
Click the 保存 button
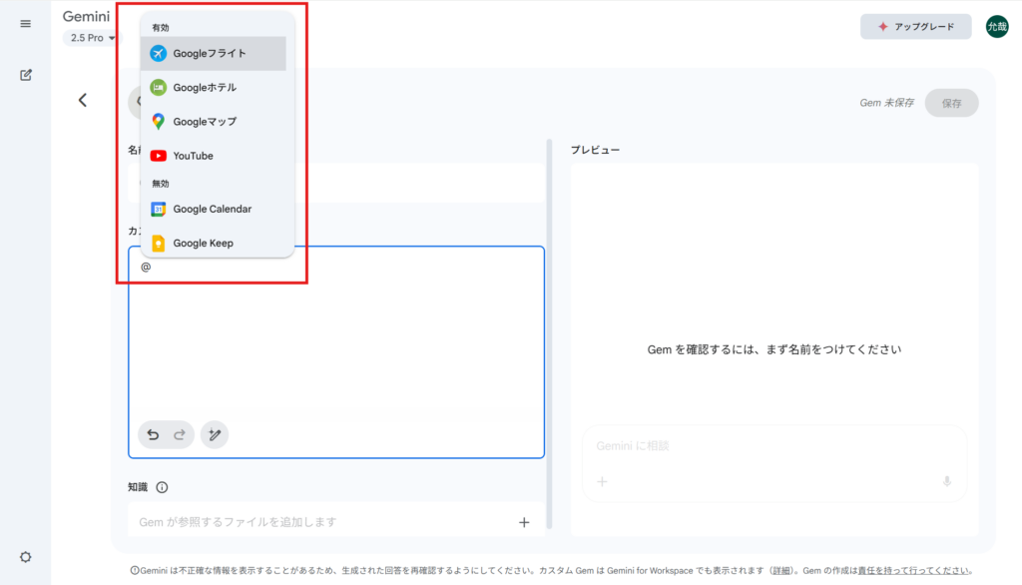(x=951, y=103)
